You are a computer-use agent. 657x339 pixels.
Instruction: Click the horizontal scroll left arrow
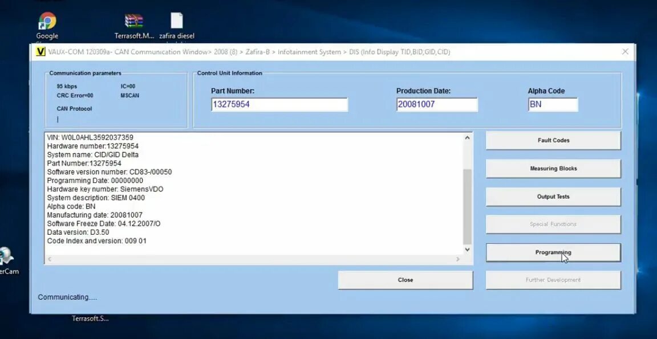click(50, 259)
